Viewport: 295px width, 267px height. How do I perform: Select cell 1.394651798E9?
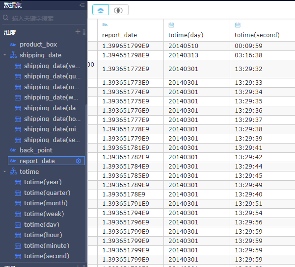tap(131, 55)
